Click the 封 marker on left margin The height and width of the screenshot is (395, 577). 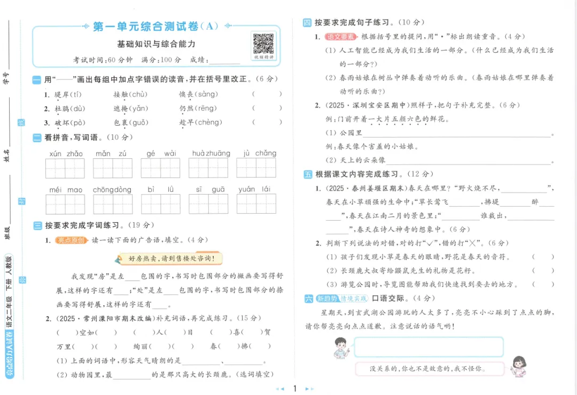22,201
